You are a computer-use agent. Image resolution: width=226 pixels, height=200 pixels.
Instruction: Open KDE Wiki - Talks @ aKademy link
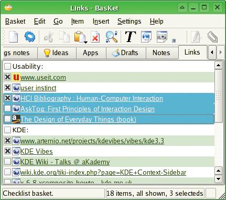pos(65,162)
